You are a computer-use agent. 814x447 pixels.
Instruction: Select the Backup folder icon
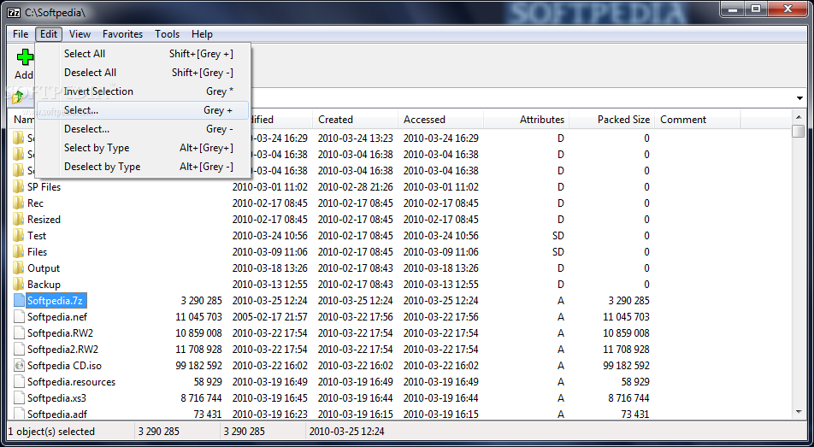pos(19,284)
